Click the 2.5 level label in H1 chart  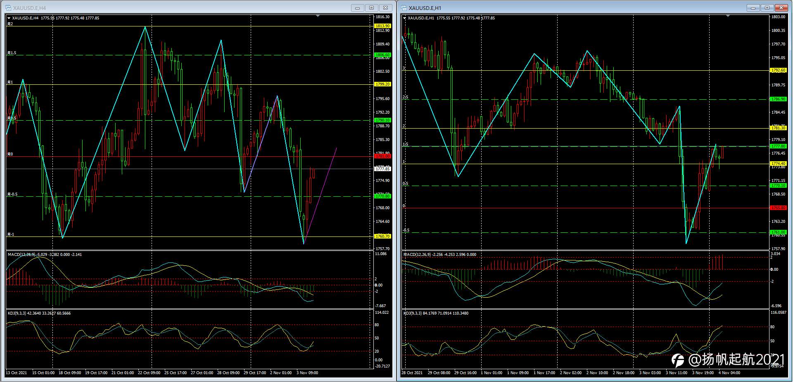pos(405,98)
